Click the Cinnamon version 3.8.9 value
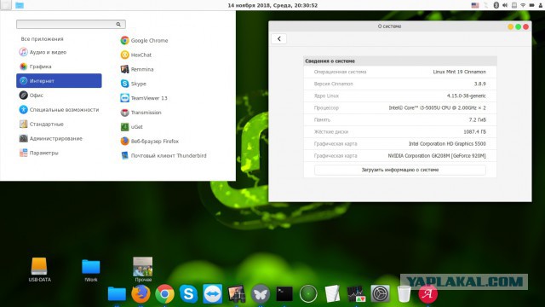 [479, 84]
